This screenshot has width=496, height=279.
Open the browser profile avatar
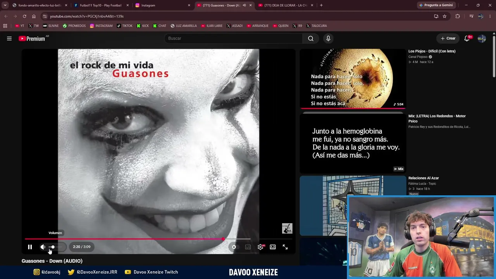point(480,16)
